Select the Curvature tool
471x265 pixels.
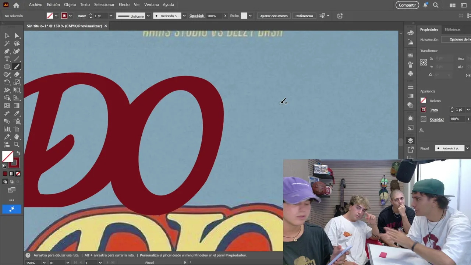(x=17, y=51)
